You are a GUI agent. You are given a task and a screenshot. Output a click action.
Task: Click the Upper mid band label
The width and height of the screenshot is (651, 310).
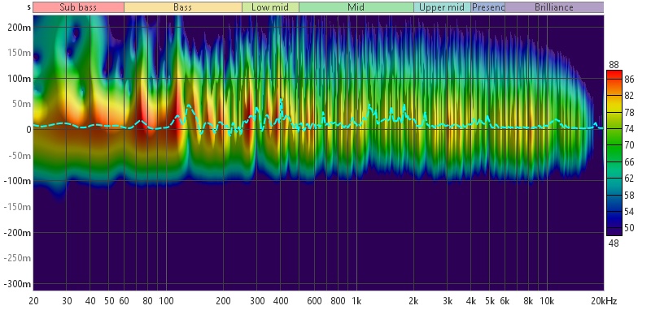[x=442, y=7]
